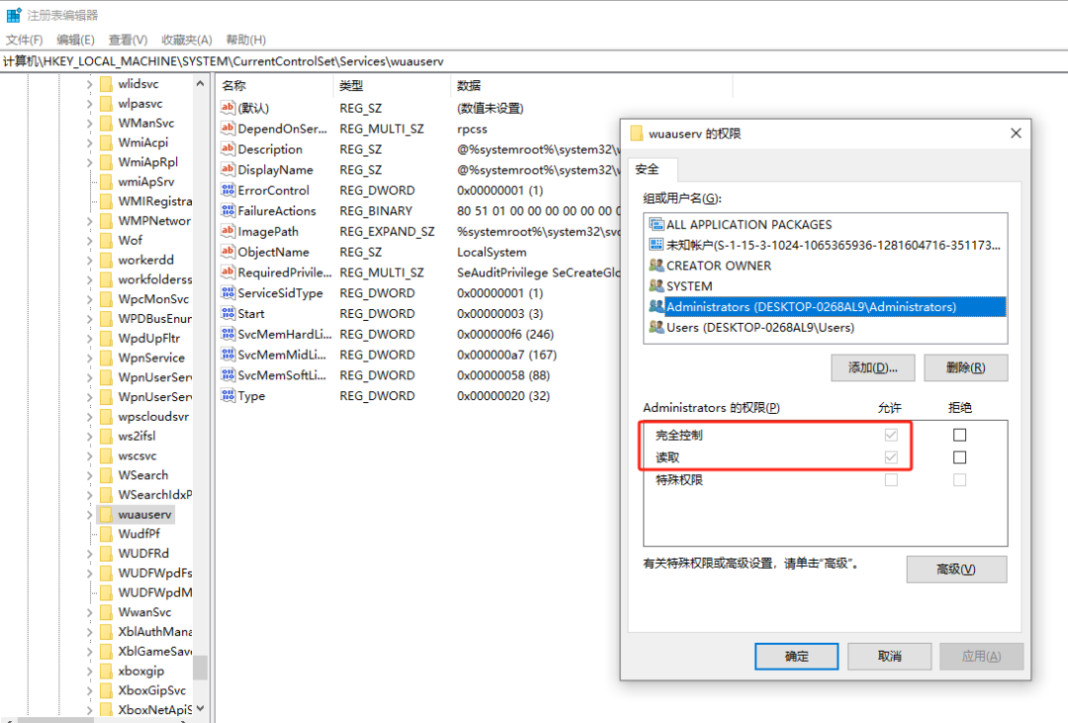1068x723 pixels.
Task: Click the 高级(V) advanced button
Action: pos(956,570)
